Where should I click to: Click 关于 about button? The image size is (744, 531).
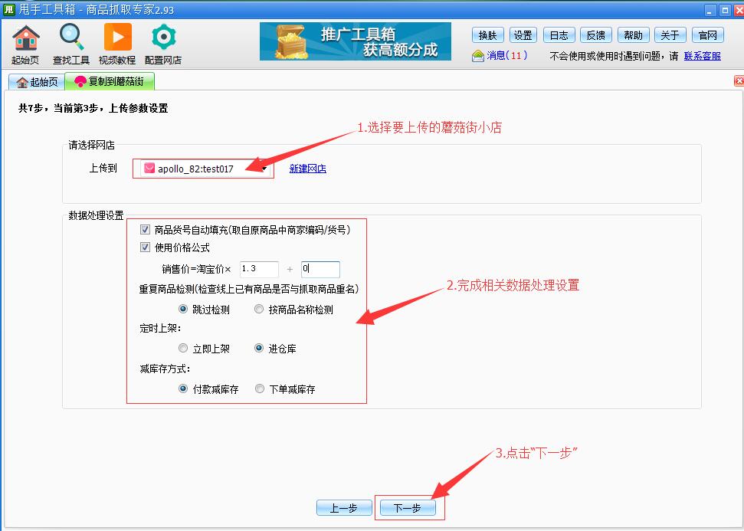click(x=670, y=35)
